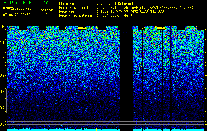The width and height of the screenshot is (207, 131).
Task: Click the 0652 time marker
Action: (x=42, y=28)
